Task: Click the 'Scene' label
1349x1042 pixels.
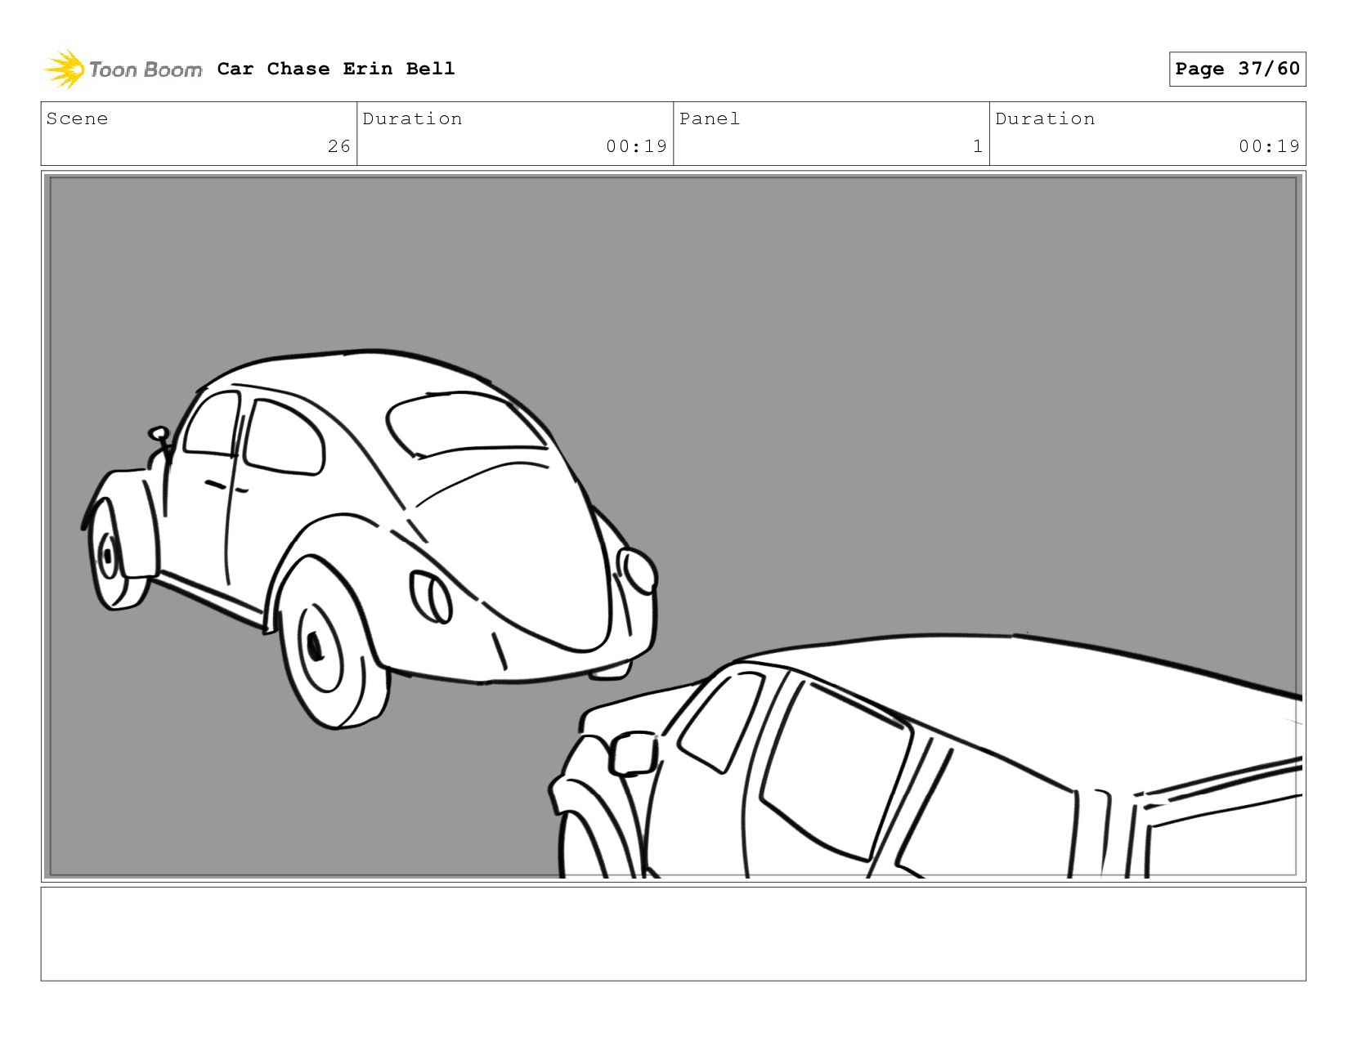Action: tap(77, 119)
